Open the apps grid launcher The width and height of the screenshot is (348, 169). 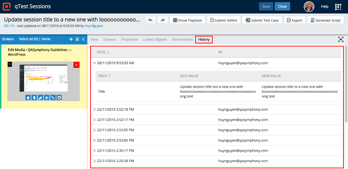(x=338, y=7)
